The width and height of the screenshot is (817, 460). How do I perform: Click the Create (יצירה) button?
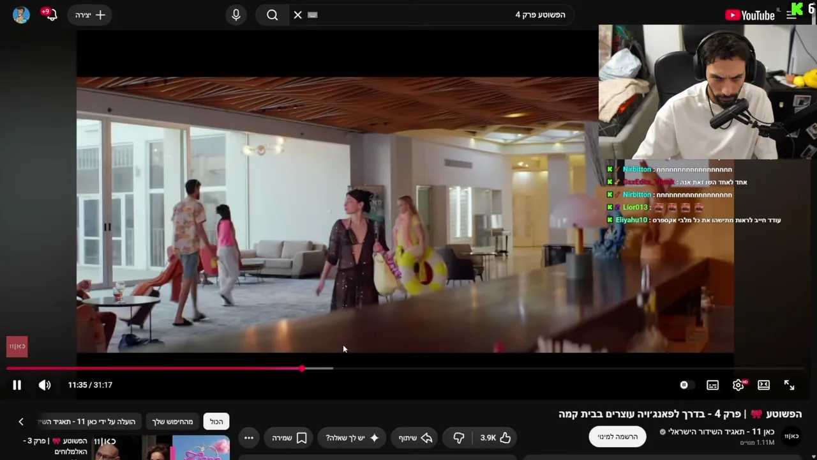click(x=90, y=15)
